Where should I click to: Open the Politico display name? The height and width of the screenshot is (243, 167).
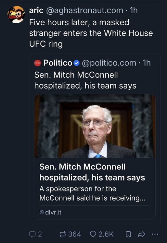[x=58, y=63]
